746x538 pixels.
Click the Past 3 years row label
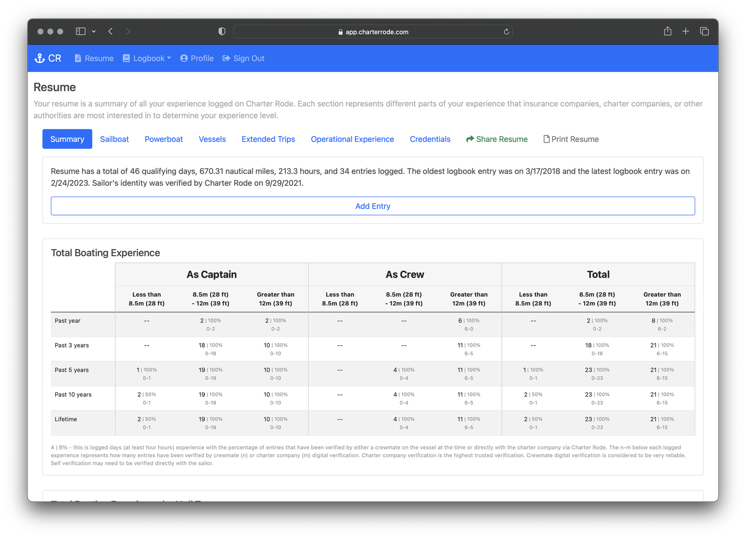point(72,345)
